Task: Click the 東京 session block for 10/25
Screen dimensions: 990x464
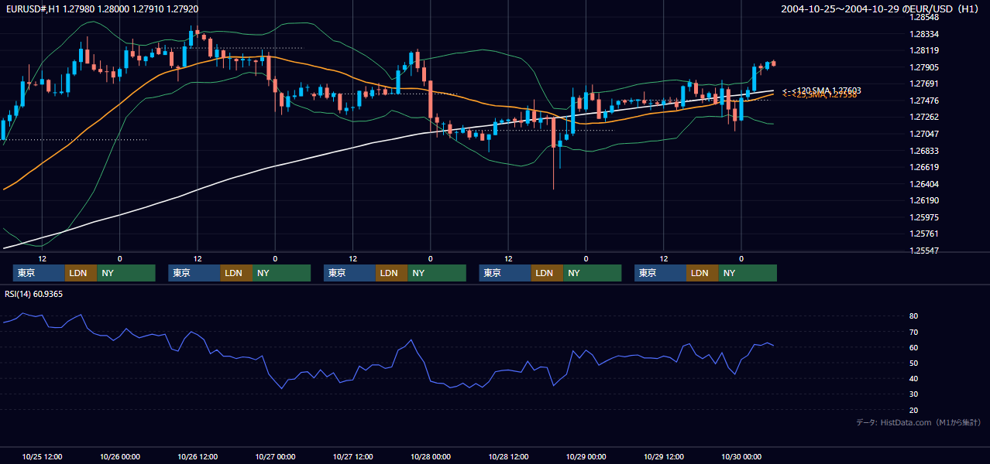Action: (39, 273)
